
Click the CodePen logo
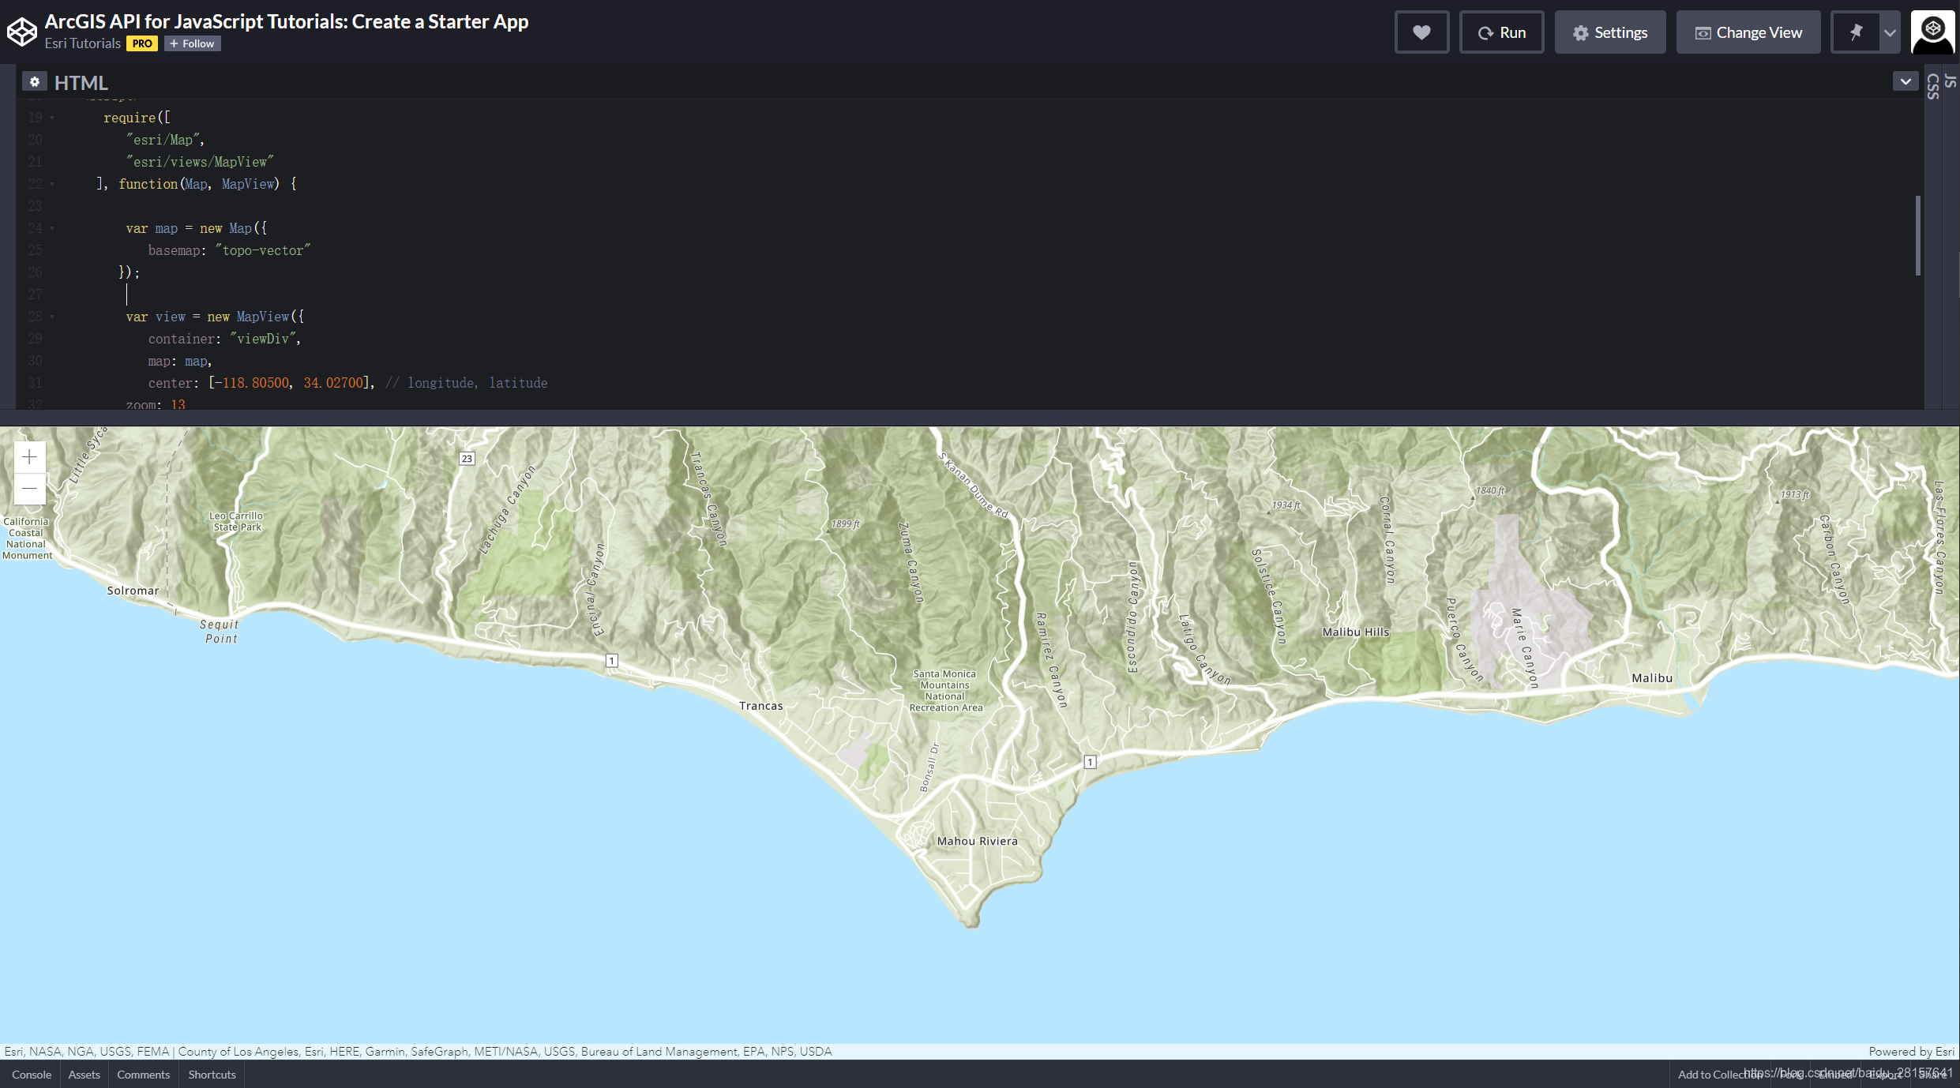tap(22, 32)
